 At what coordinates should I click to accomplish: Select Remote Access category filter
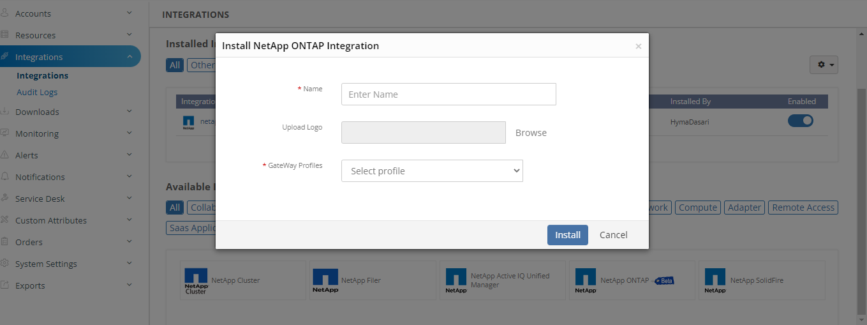pyautogui.click(x=803, y=208)
